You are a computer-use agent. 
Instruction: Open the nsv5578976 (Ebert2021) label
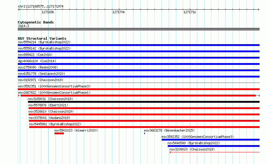pyautogui.click(x=48, y=105)
